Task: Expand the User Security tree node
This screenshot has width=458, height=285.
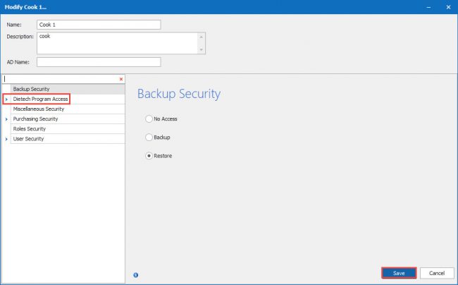Action: 6,139
